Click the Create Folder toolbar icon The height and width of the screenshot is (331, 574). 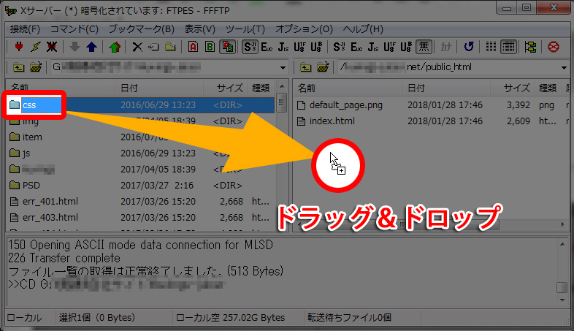(170, 47)
